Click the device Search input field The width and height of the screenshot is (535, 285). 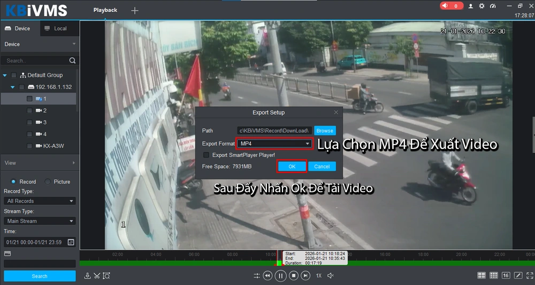pos(36,61)
